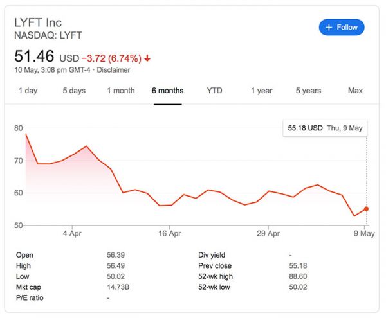Click the blue Follow button

click(x=342, y=27)
